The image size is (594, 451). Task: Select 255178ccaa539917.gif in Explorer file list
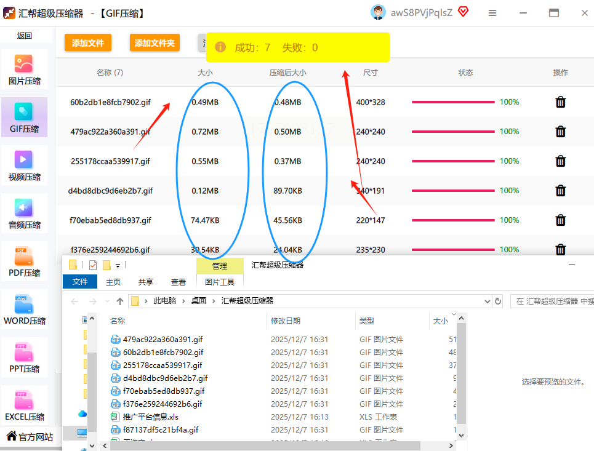click(163, 365)
